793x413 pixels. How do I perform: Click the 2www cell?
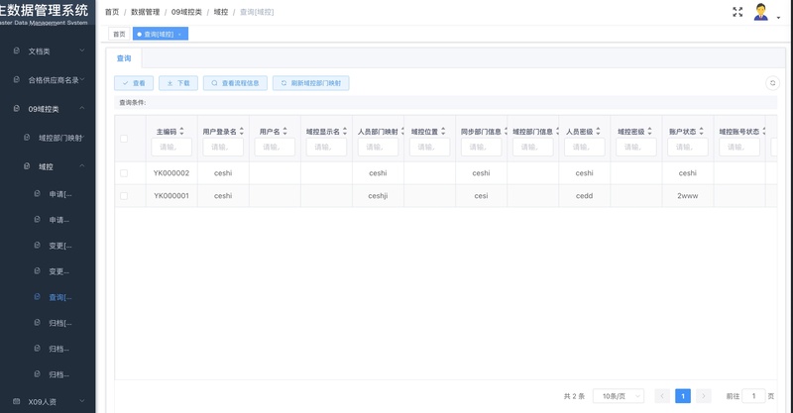point(688,196)
